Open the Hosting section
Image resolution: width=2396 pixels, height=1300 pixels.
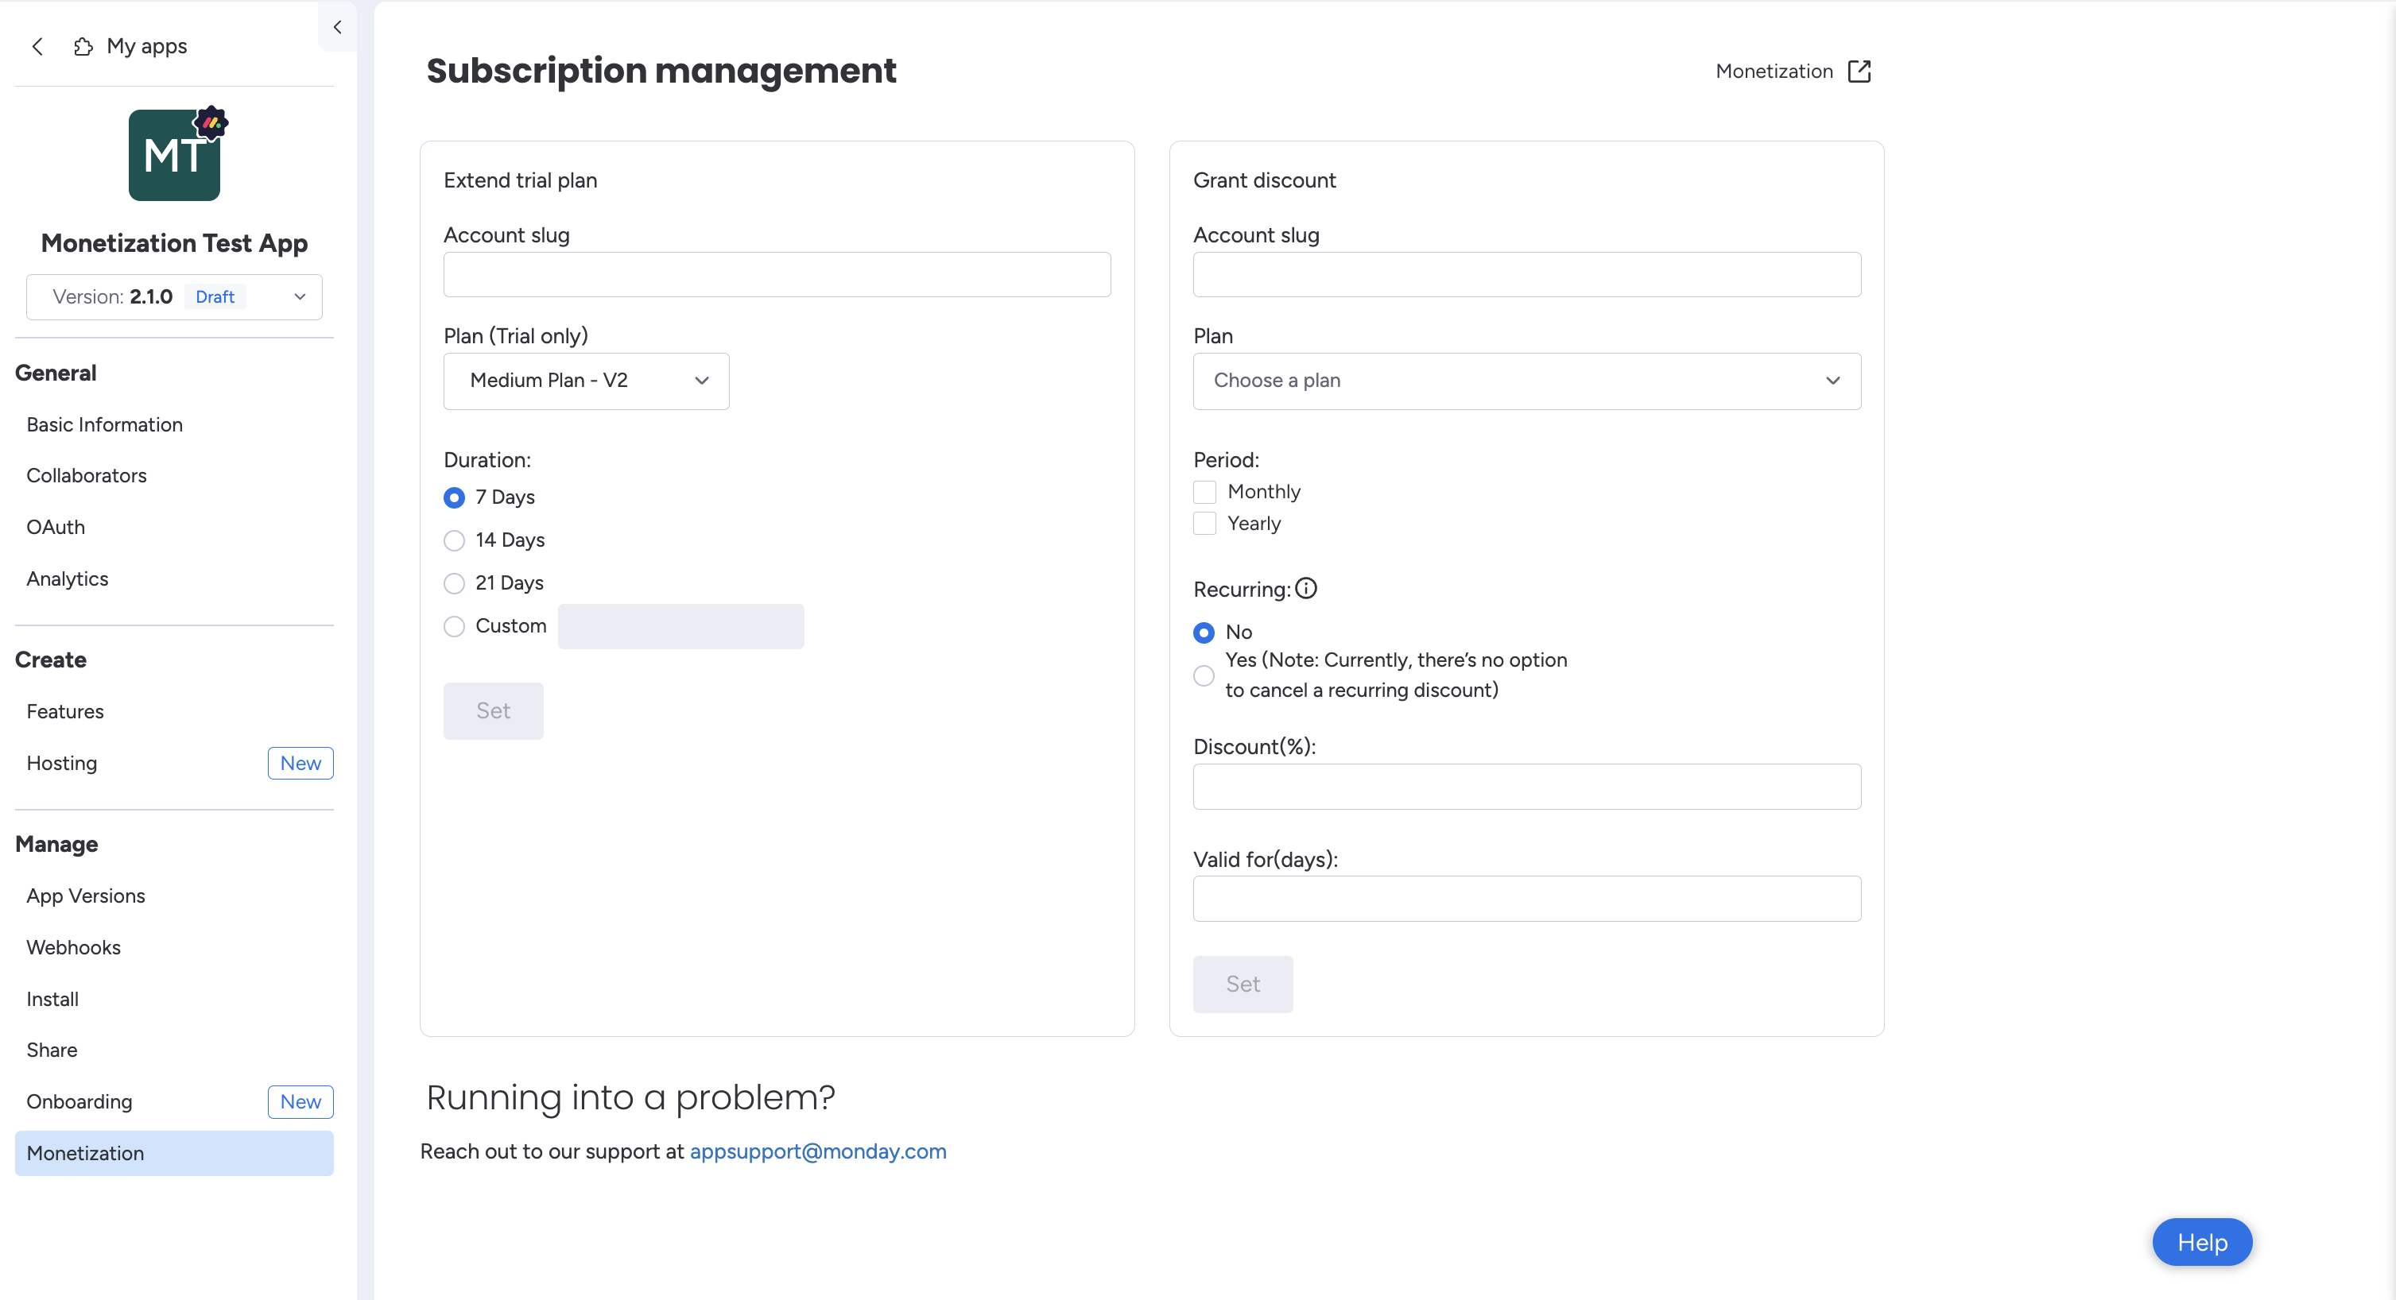pos(61,763)
